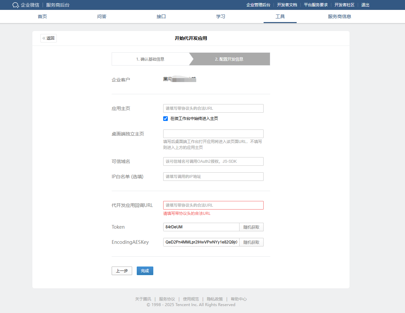Open 开发者社区 link
Viewport: 405px width, 313px height.
(345, 5)
